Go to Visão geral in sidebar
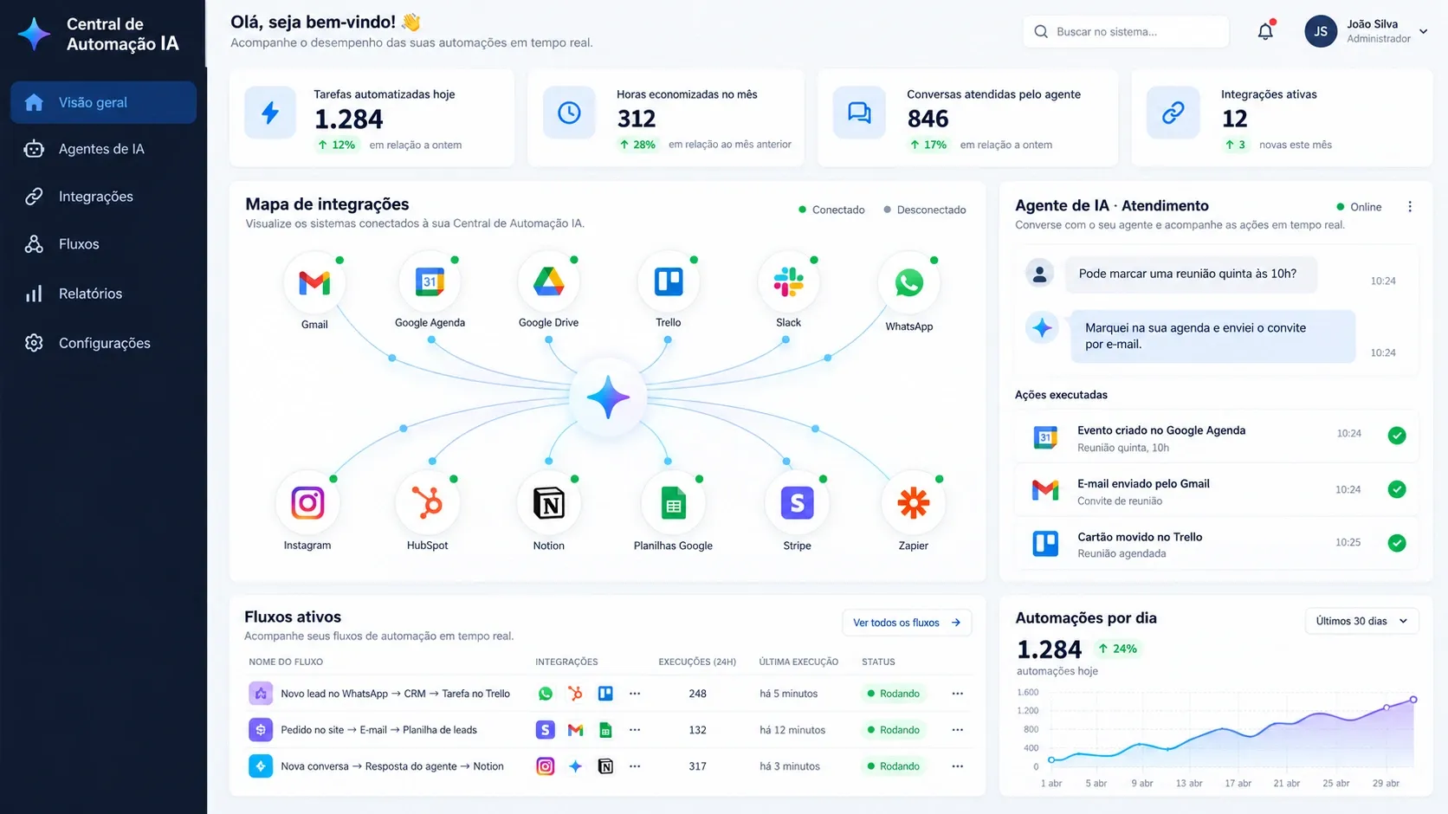The height and width of the screenshot is (814, 1448). tap(103, 102)
